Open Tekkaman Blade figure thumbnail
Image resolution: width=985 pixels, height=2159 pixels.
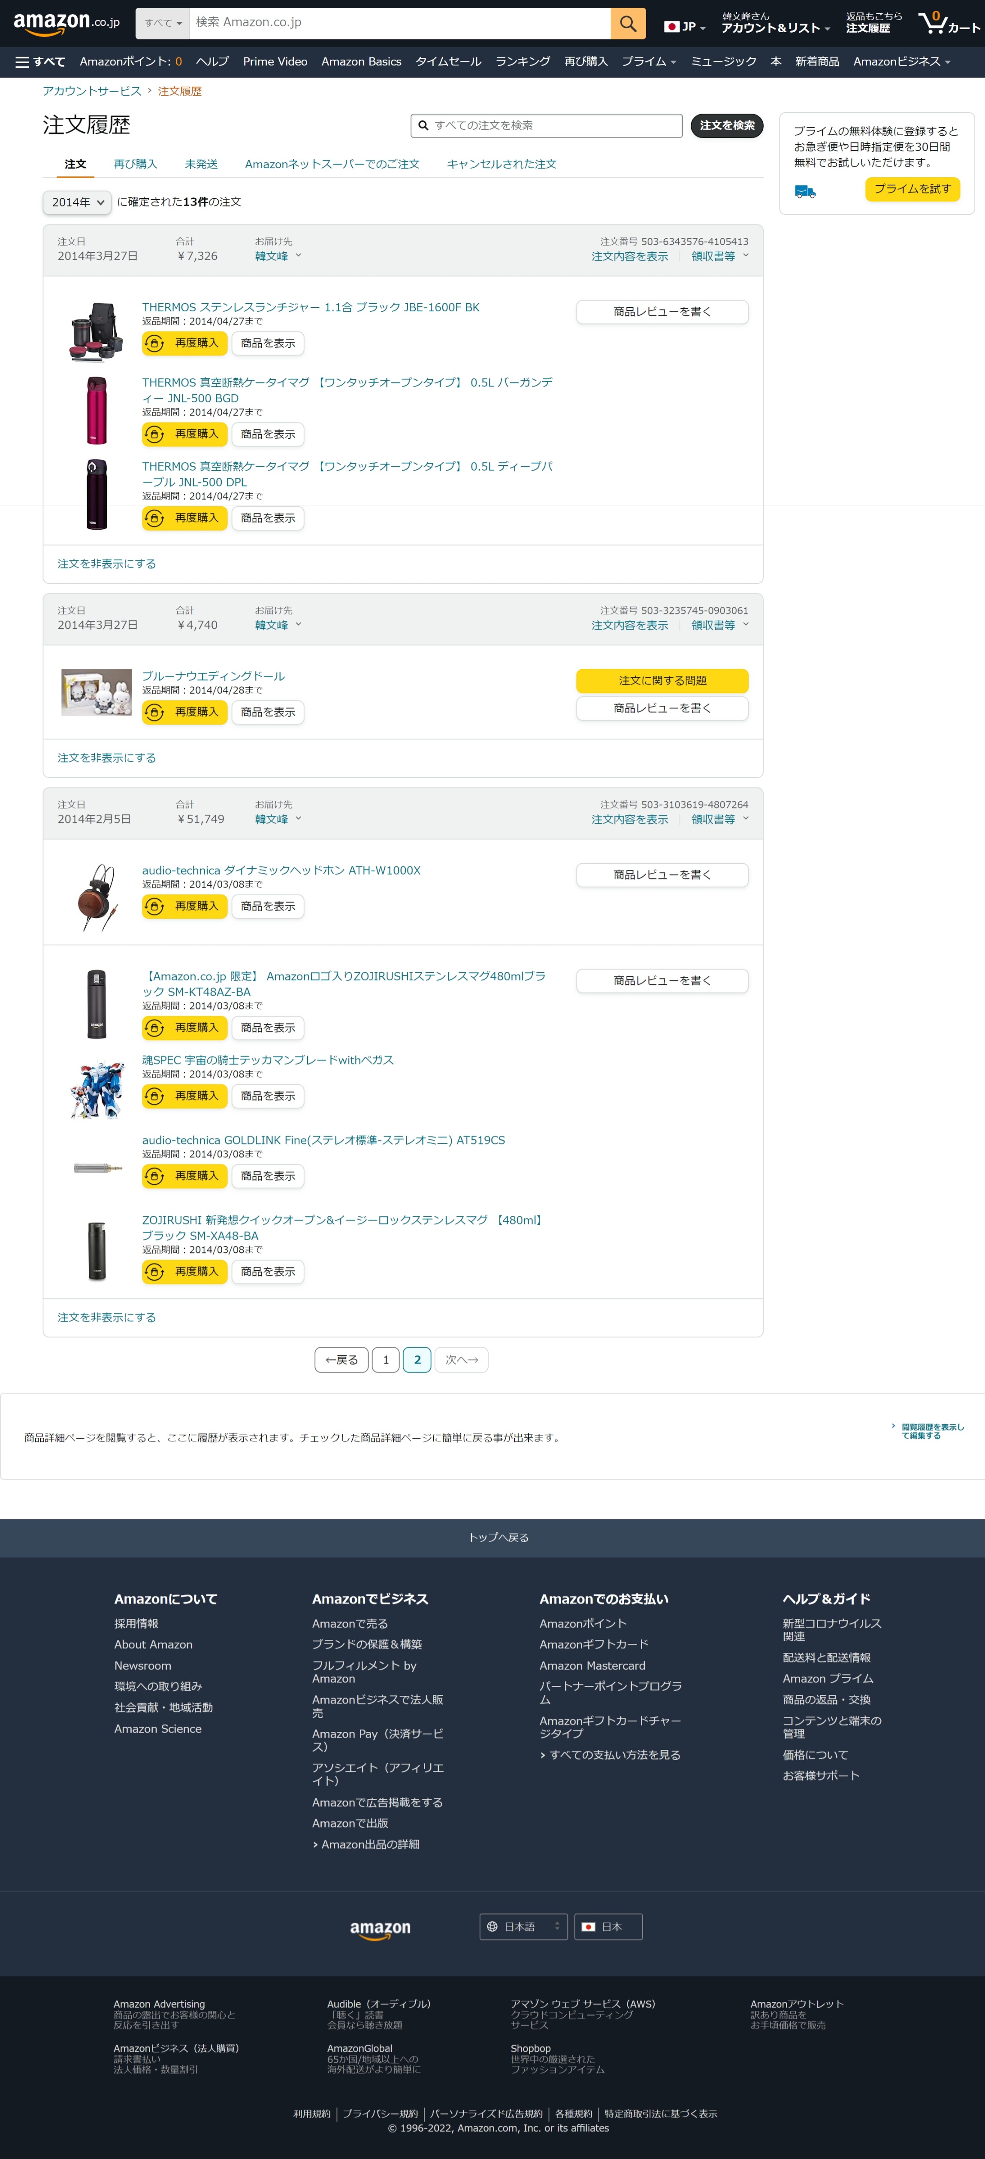[97, 1090]
